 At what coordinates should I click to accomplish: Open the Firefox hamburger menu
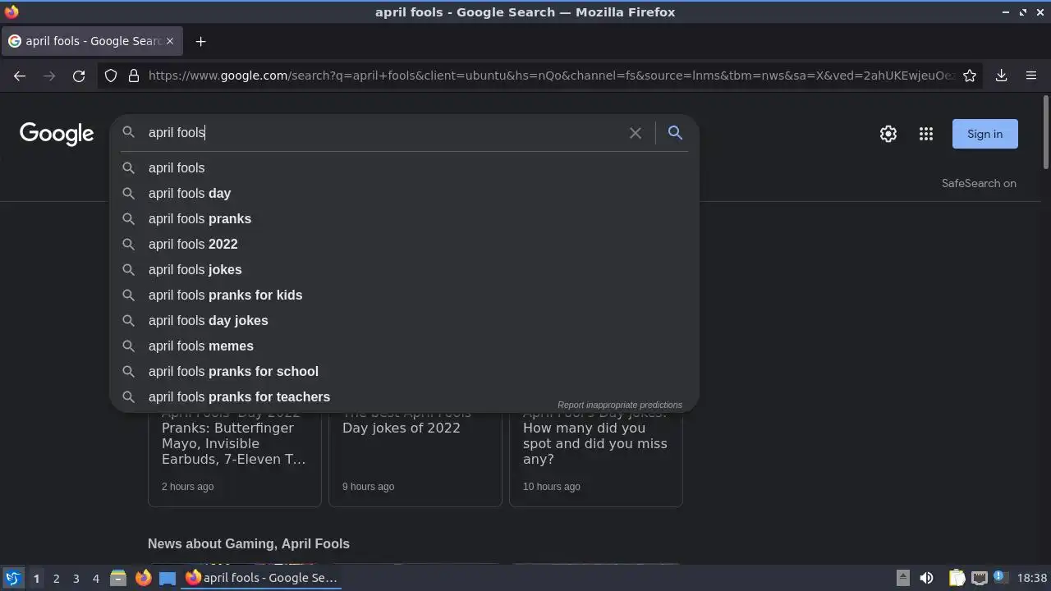tap(1031, 76)
